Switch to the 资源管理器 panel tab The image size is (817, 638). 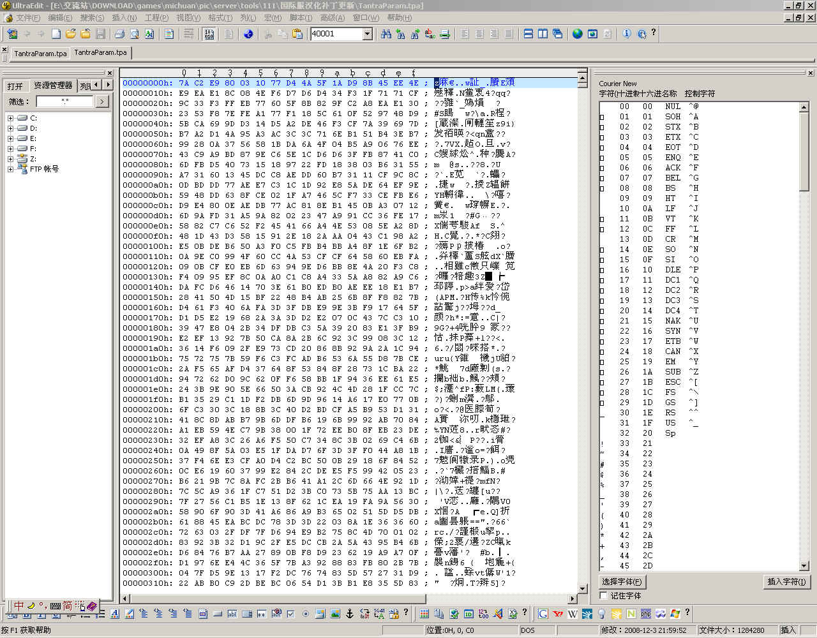[x=53, y=85]
